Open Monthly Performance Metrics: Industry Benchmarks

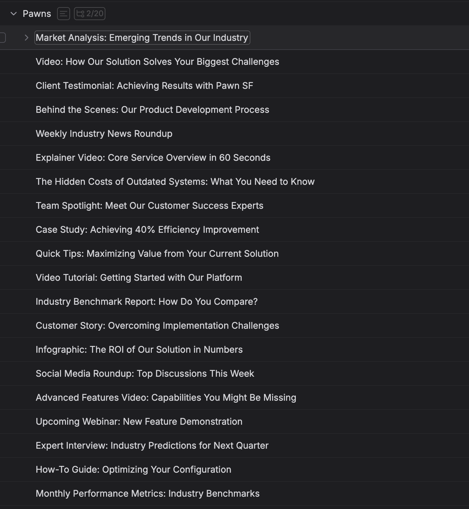point(148,493)
